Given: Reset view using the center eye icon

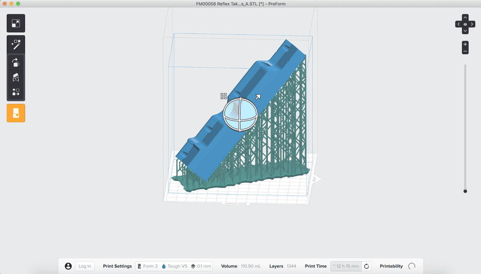Looking at the screenshot, I should (x=465, y=24).
